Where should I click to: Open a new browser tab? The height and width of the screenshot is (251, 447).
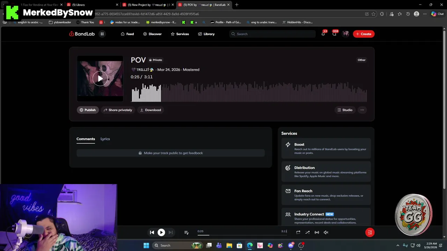point(237,5)
